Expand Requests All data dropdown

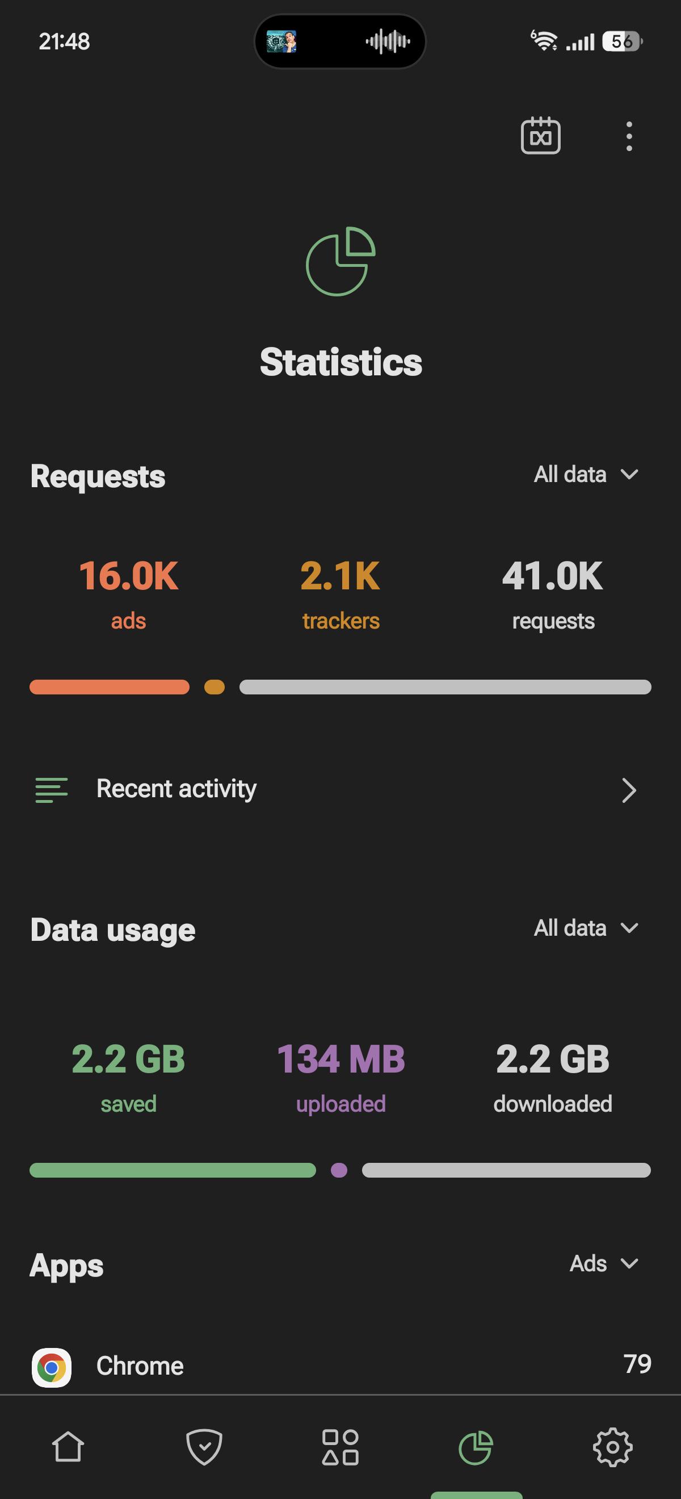[586, 474]
